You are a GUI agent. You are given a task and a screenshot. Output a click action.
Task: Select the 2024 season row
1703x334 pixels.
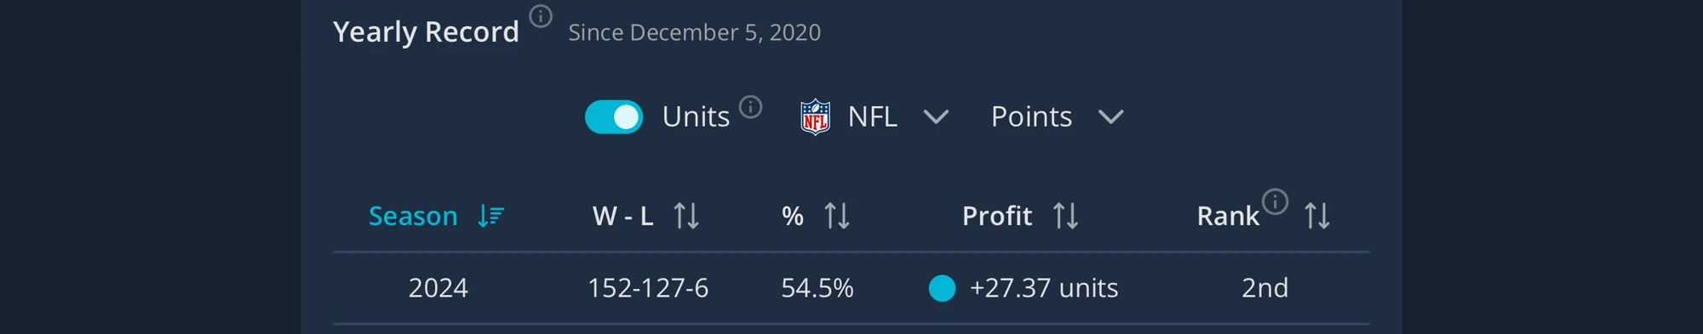click(851, 288)
